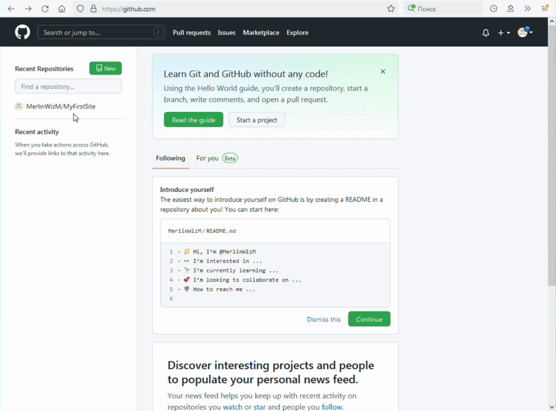This screenshot has height=411, width=556.
Task: Go back with the browser back arrow
Action: pos(11,9)
